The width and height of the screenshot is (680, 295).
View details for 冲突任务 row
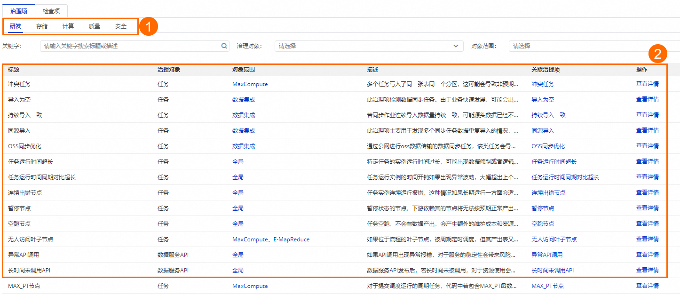647,84
